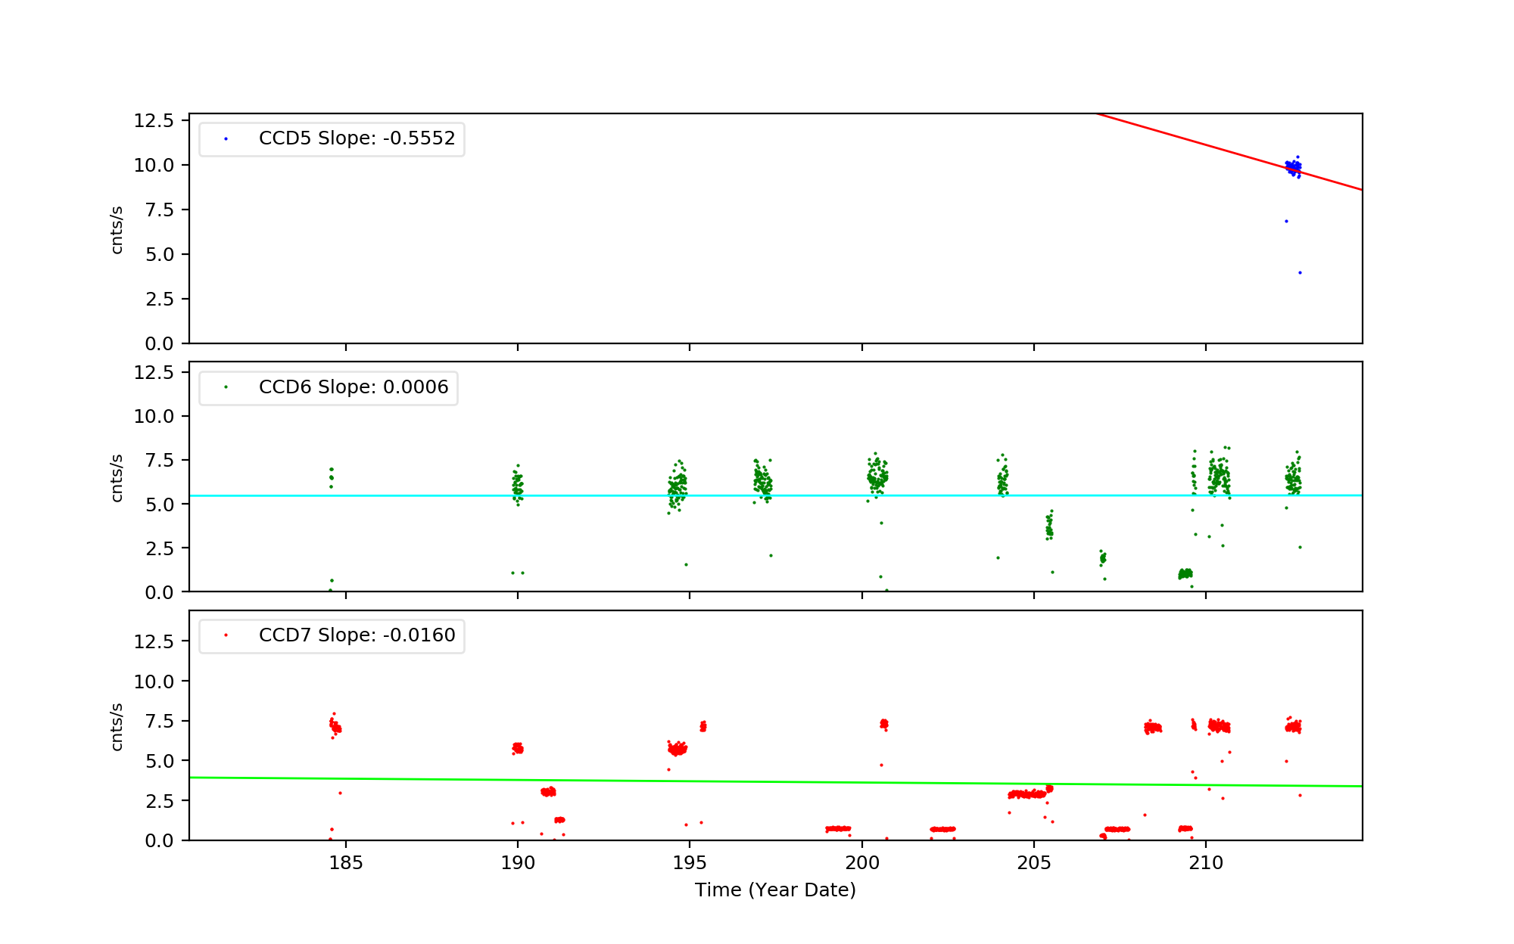
Task: Click the 210 tick label on x-axis
Action: [x=1206, y=863]
